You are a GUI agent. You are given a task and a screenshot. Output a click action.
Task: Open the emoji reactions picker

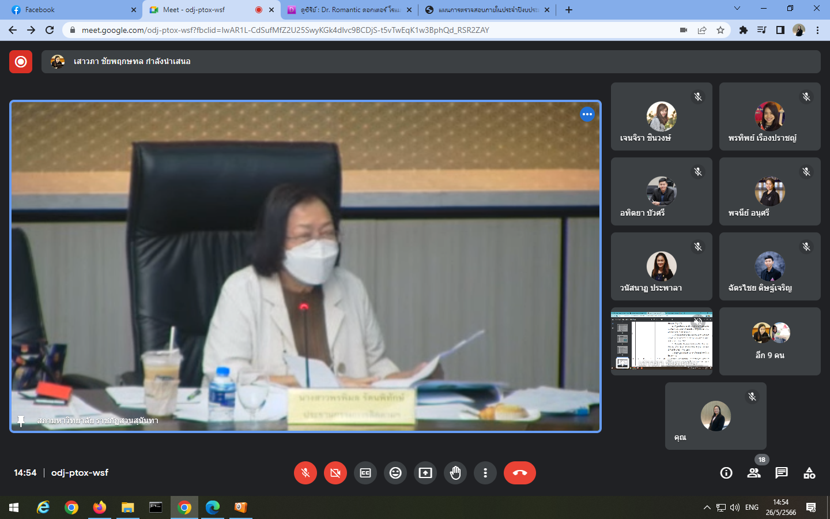tap(395, 473)
